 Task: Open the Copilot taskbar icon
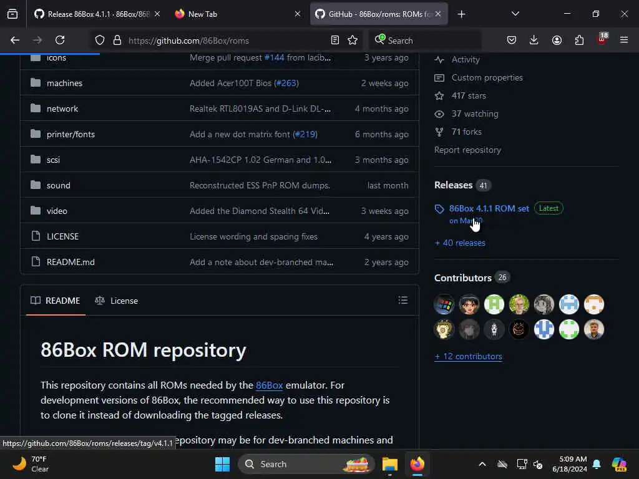[620, 464]
